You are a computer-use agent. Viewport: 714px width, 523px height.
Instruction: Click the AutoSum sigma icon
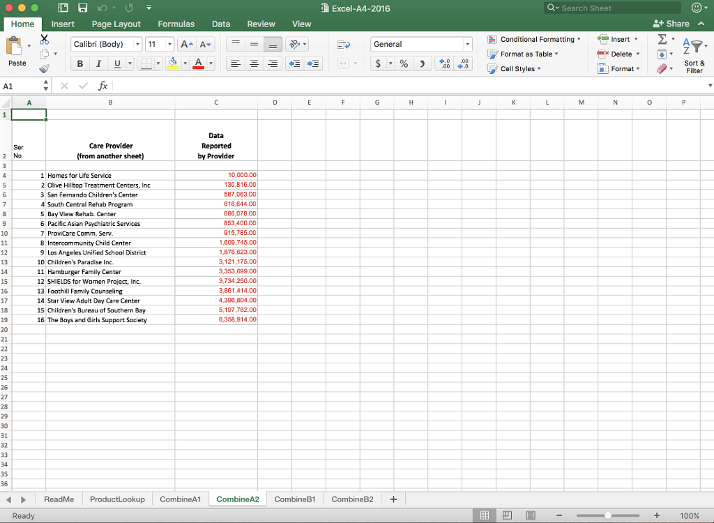coord(662,40)
